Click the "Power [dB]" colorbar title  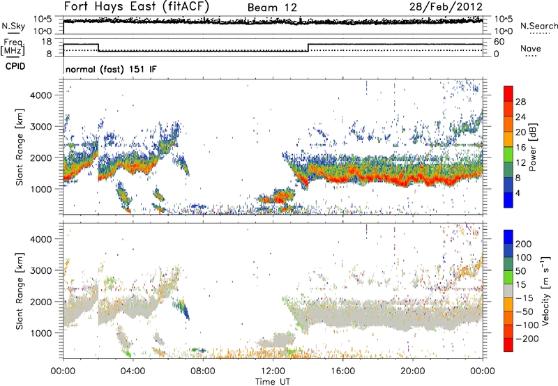coord(532,147)
